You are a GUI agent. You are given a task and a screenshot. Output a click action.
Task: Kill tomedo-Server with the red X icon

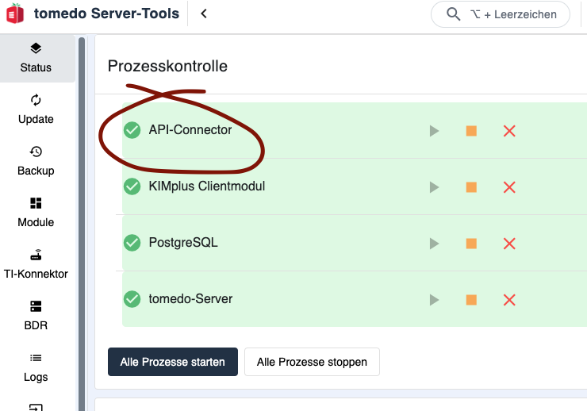pos(509,300)
